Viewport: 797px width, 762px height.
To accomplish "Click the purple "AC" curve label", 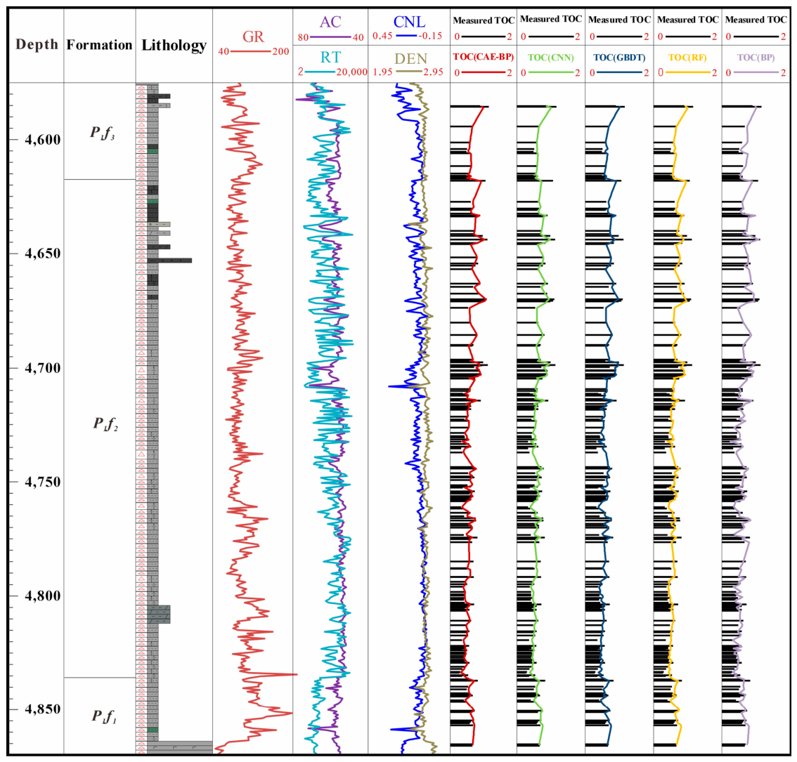I will coord(330,22).
